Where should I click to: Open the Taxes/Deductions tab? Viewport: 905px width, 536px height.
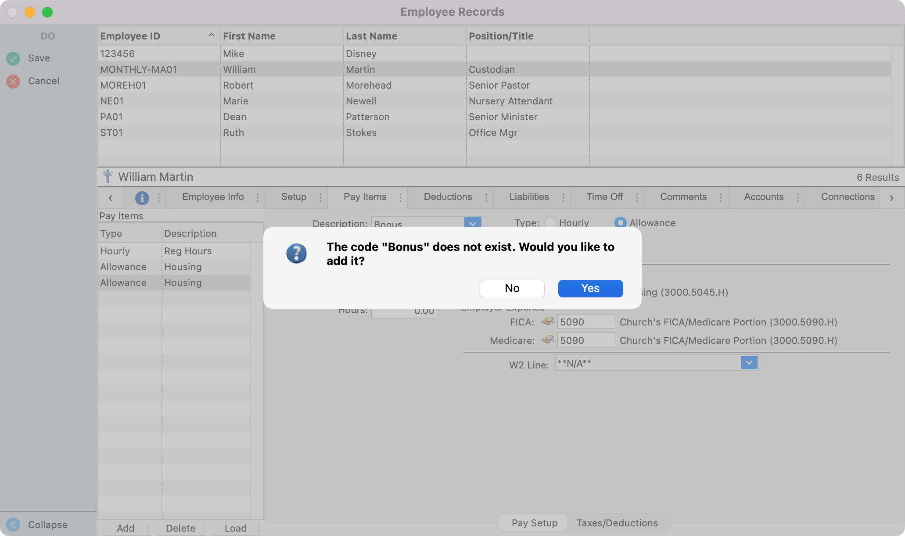tap(617, 523)
